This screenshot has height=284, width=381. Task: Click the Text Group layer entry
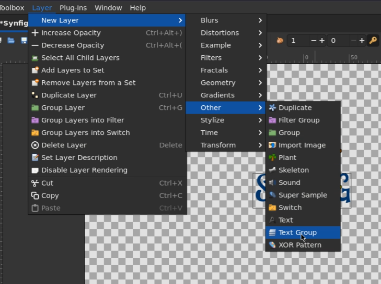point(303,232)
